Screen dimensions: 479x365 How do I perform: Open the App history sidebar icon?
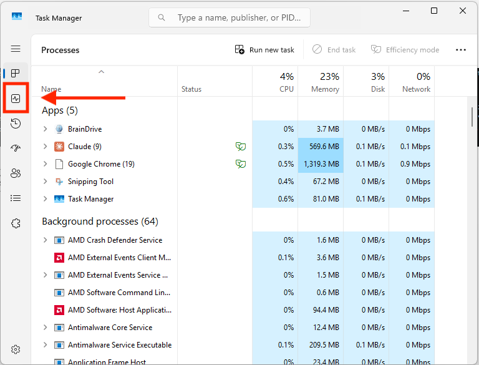16,124
